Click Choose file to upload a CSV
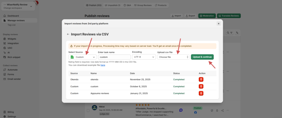 coord(173,57)
